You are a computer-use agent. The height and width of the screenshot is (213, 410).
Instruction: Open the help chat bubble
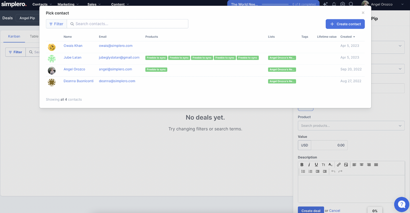coord(401,204)
